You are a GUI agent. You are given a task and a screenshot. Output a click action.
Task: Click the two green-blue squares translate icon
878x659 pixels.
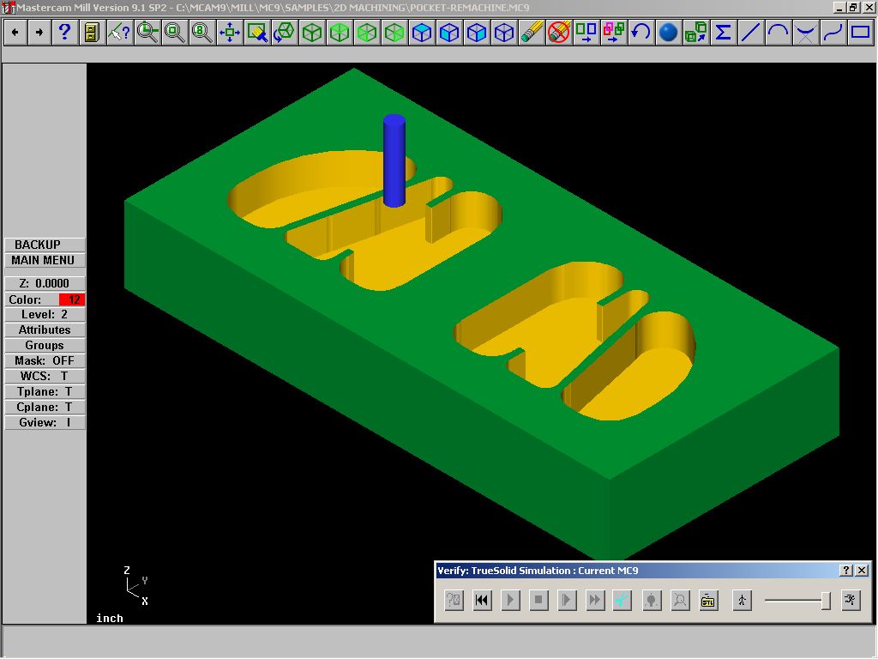click(x=586, y=33)
